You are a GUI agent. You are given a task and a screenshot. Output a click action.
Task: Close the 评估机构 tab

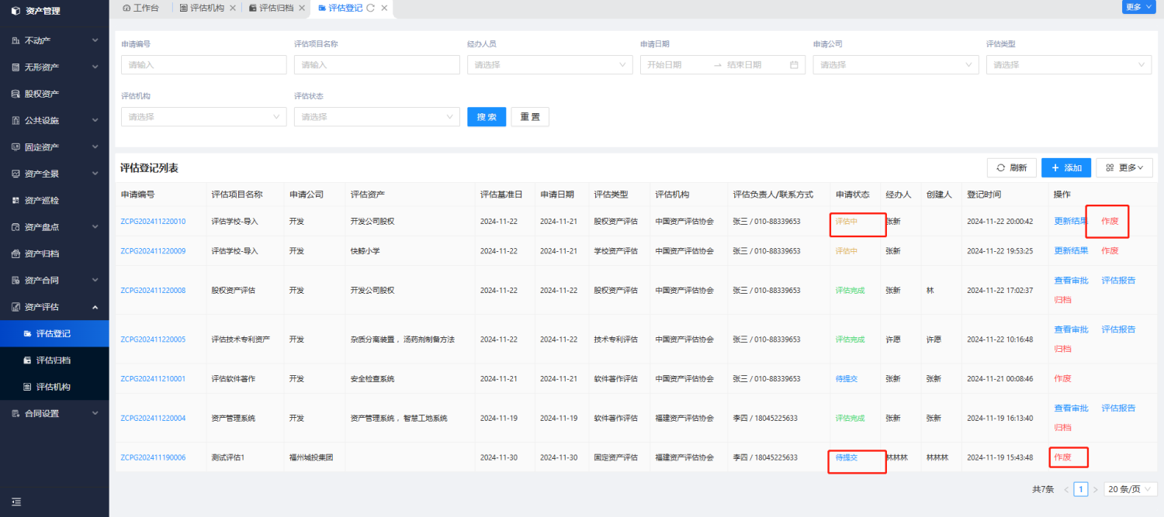pyautogui.click(x=233, y=8)
